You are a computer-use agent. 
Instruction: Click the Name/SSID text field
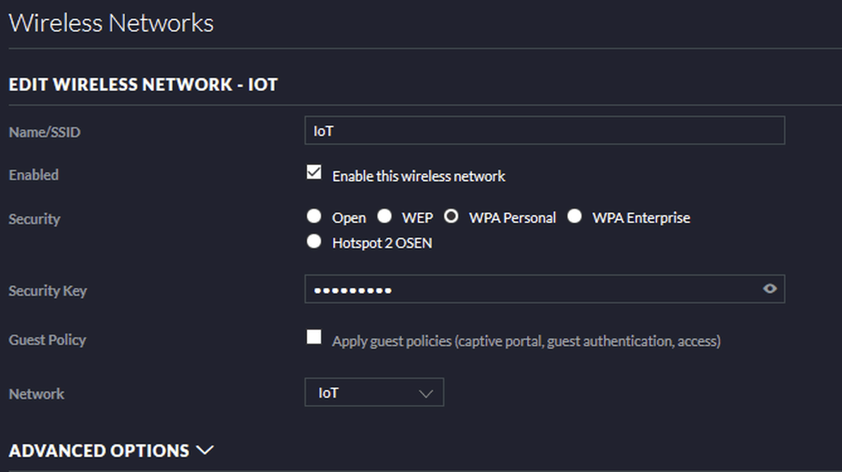pos(543,131)
